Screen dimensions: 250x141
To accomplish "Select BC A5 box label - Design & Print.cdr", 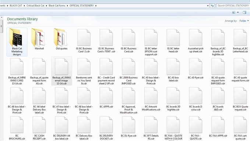I will click(x=151, y=71).
